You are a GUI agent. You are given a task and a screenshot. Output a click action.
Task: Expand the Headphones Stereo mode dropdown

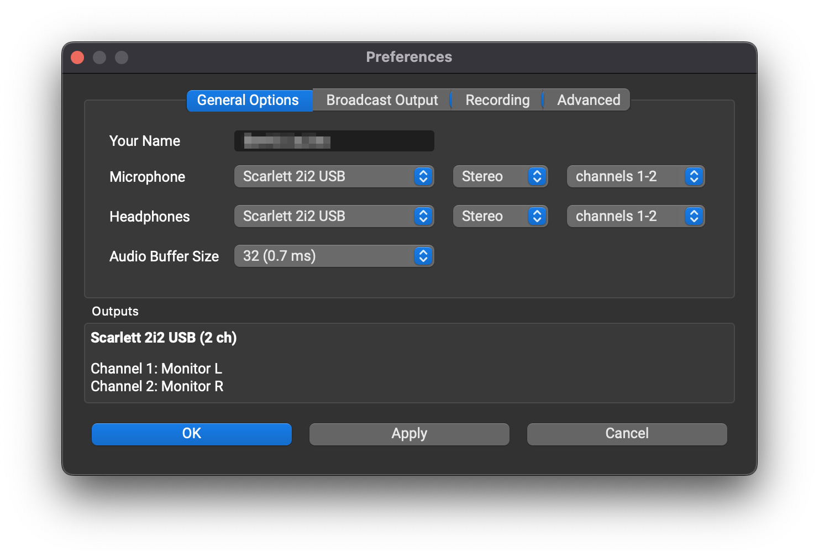coord(500,216)
